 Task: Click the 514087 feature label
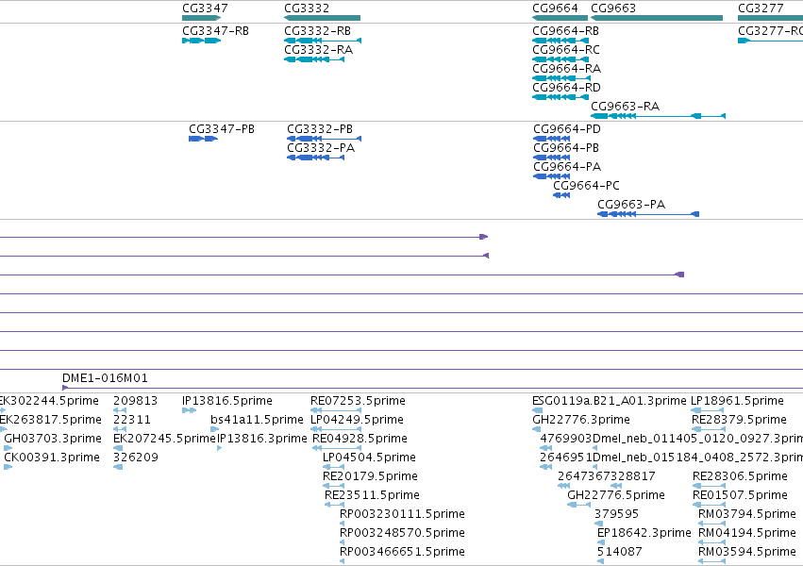pos(620,552)
